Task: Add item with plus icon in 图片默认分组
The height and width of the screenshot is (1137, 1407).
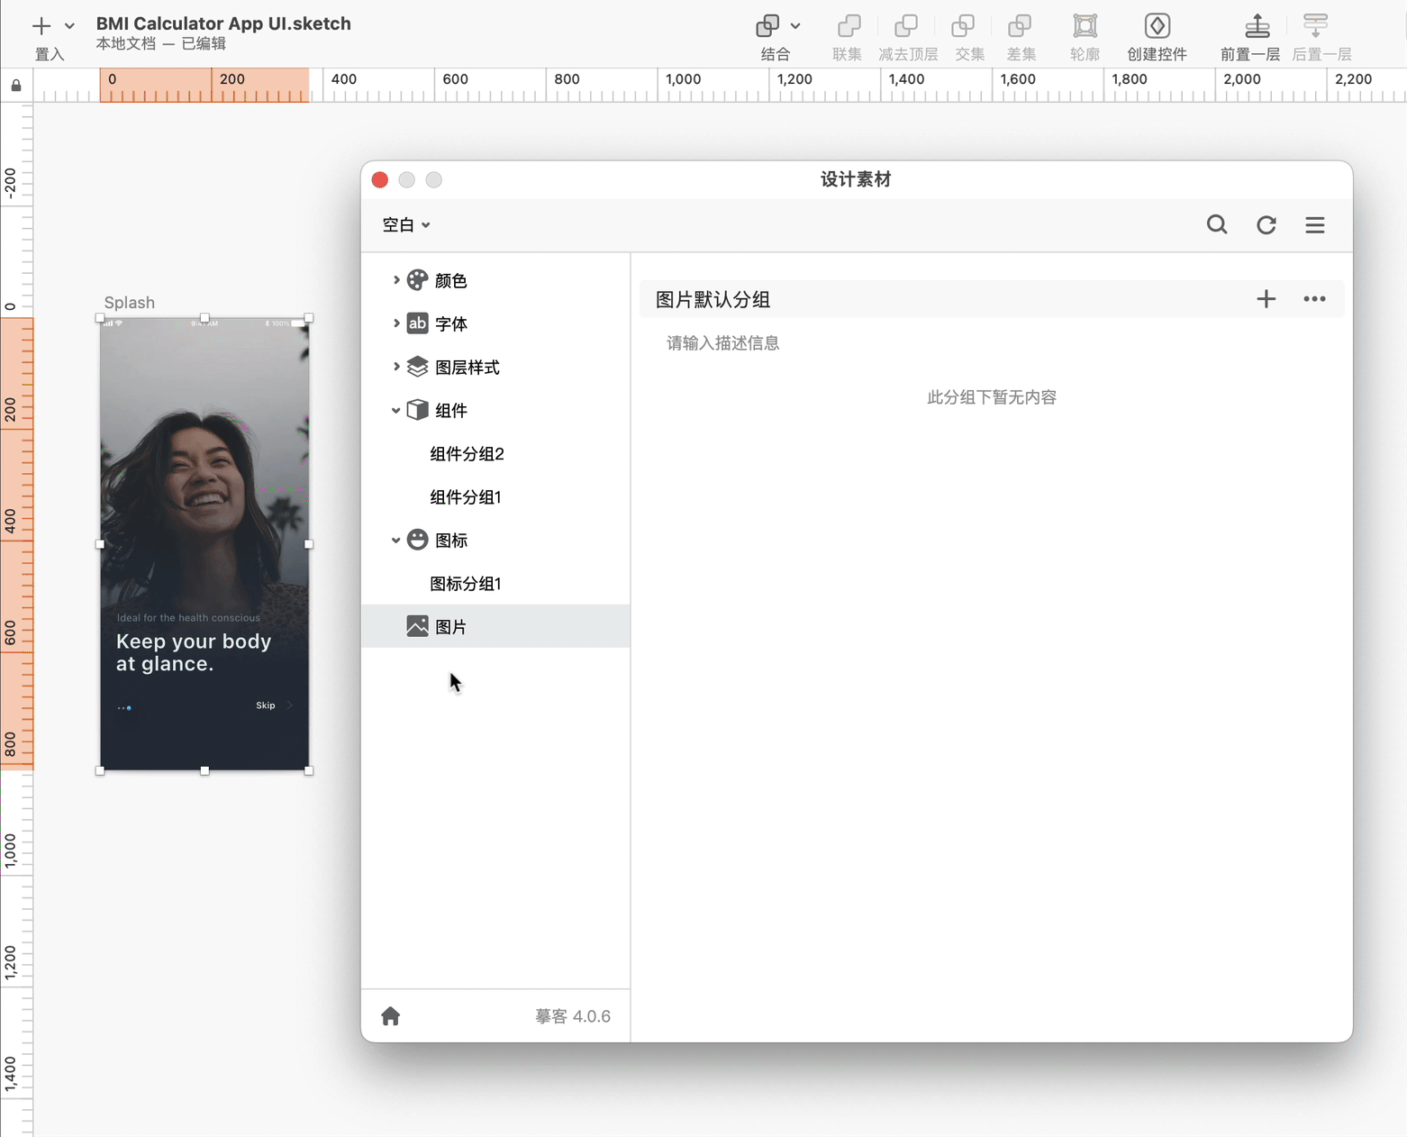Action: coord(1266,299)
